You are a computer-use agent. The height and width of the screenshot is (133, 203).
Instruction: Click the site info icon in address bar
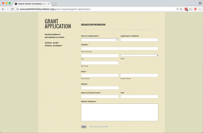tap(18, 9)
